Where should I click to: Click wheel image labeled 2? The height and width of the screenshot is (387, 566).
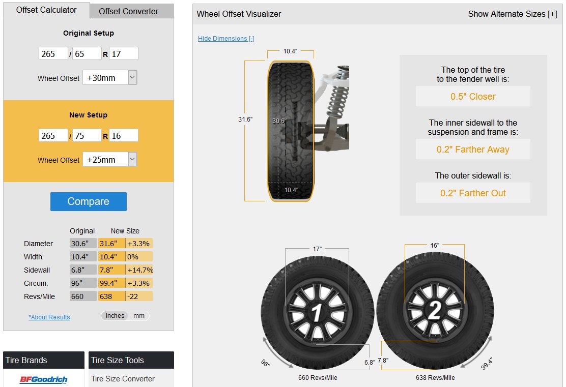435,310
